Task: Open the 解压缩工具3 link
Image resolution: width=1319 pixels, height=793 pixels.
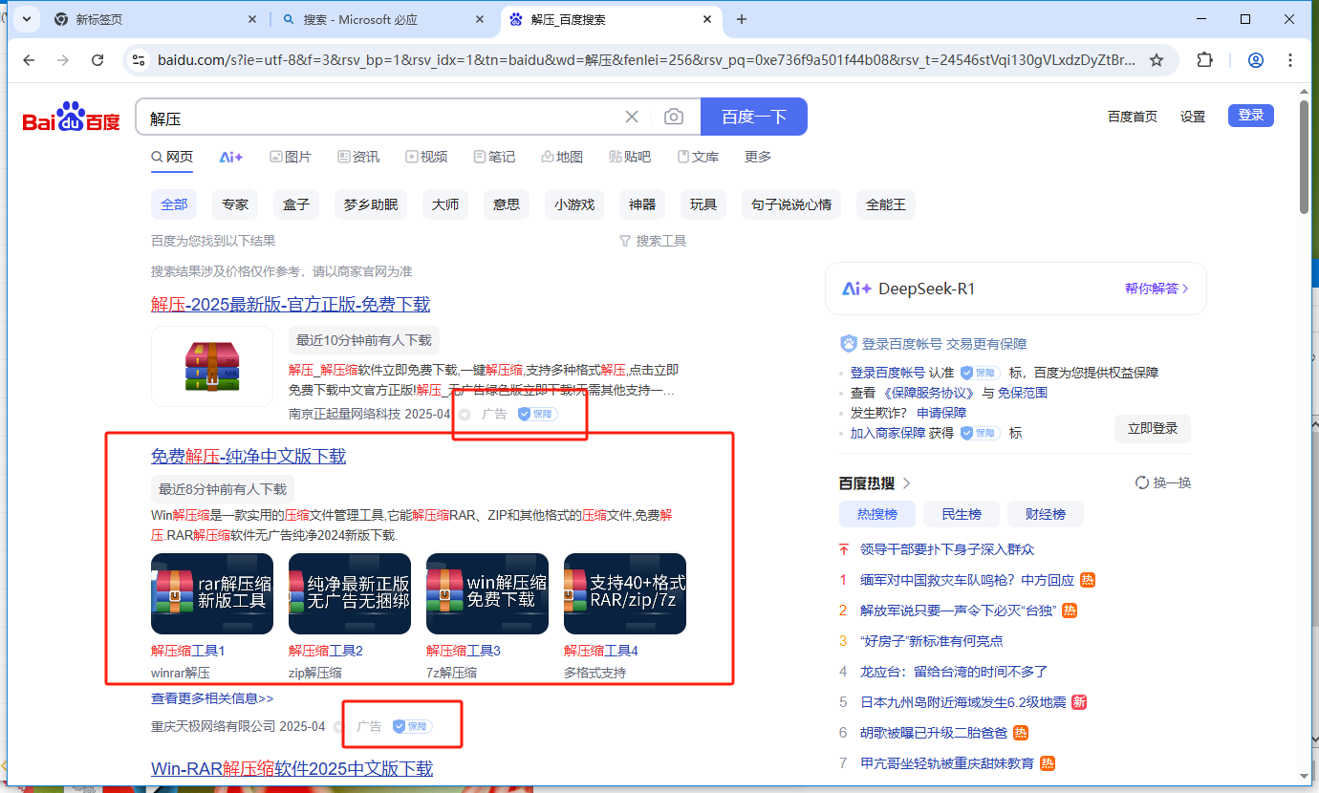Action: point(464,651)
